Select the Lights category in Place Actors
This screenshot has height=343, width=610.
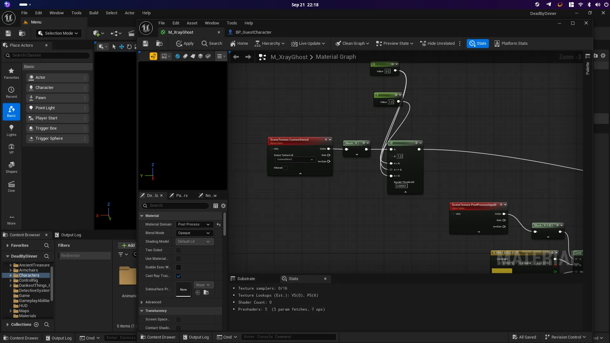pyautogui.click(x=11, y=130)
